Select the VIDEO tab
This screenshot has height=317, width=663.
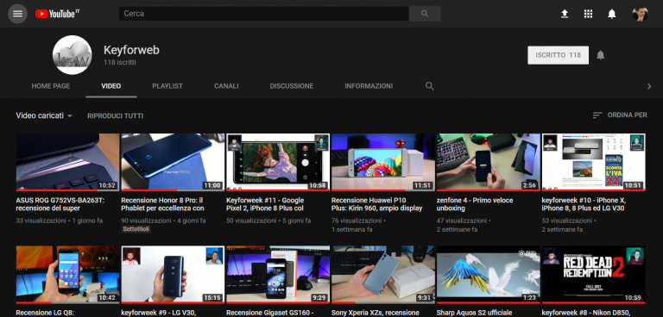[111, 86]
